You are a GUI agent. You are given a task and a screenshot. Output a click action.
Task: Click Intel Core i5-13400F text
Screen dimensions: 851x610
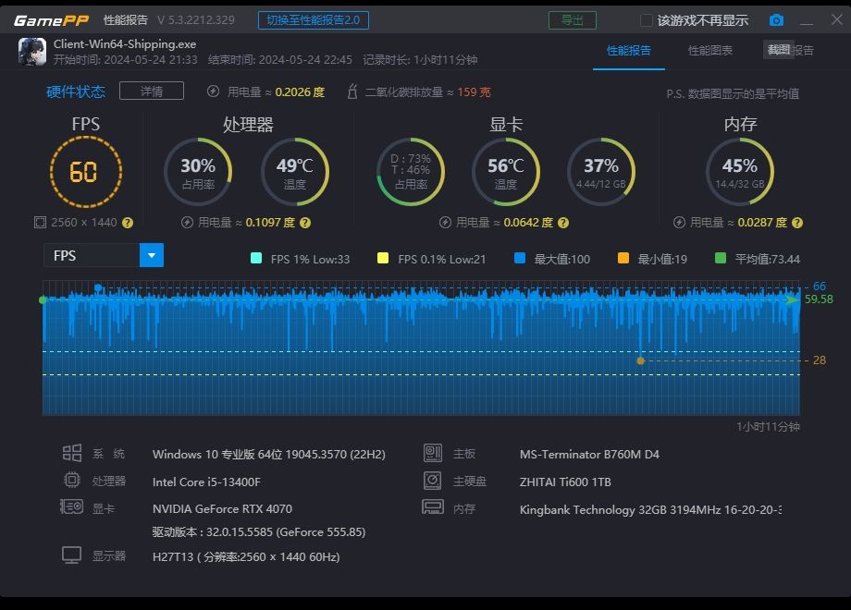coord(206,482)
